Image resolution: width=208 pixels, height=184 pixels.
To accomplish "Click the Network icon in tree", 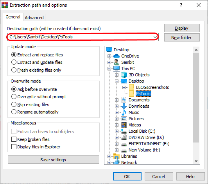I will point(117,162).
